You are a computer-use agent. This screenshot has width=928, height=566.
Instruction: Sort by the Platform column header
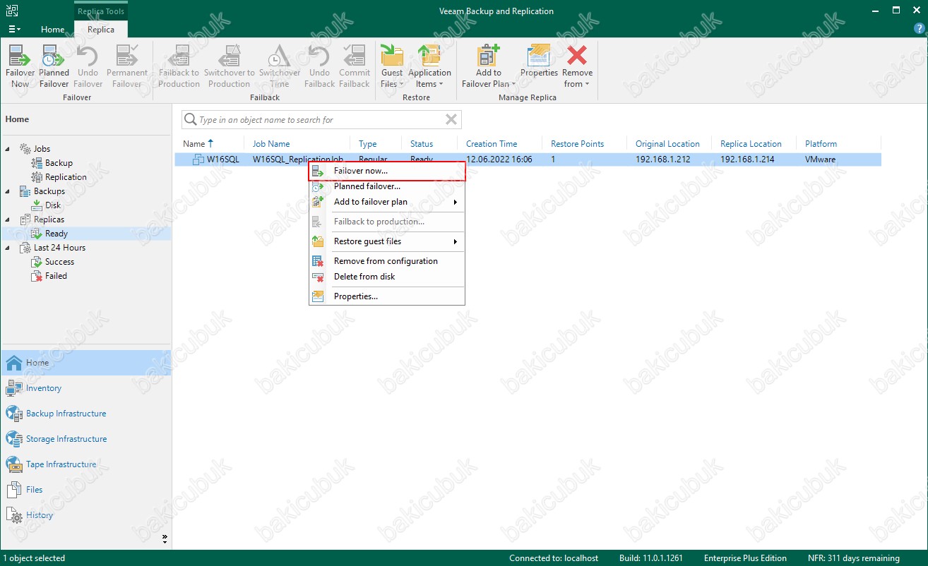pos(821,144)
